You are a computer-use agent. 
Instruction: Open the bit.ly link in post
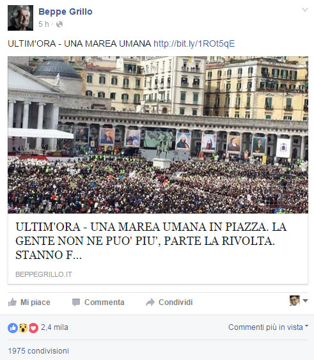[x=194, y=43]
